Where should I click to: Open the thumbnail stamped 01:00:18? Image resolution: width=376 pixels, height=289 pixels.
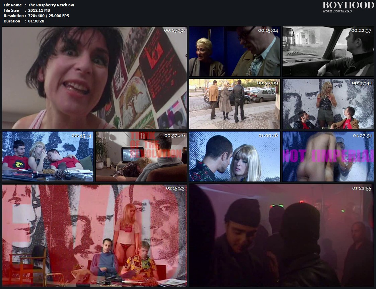click(x=234, y=156)
